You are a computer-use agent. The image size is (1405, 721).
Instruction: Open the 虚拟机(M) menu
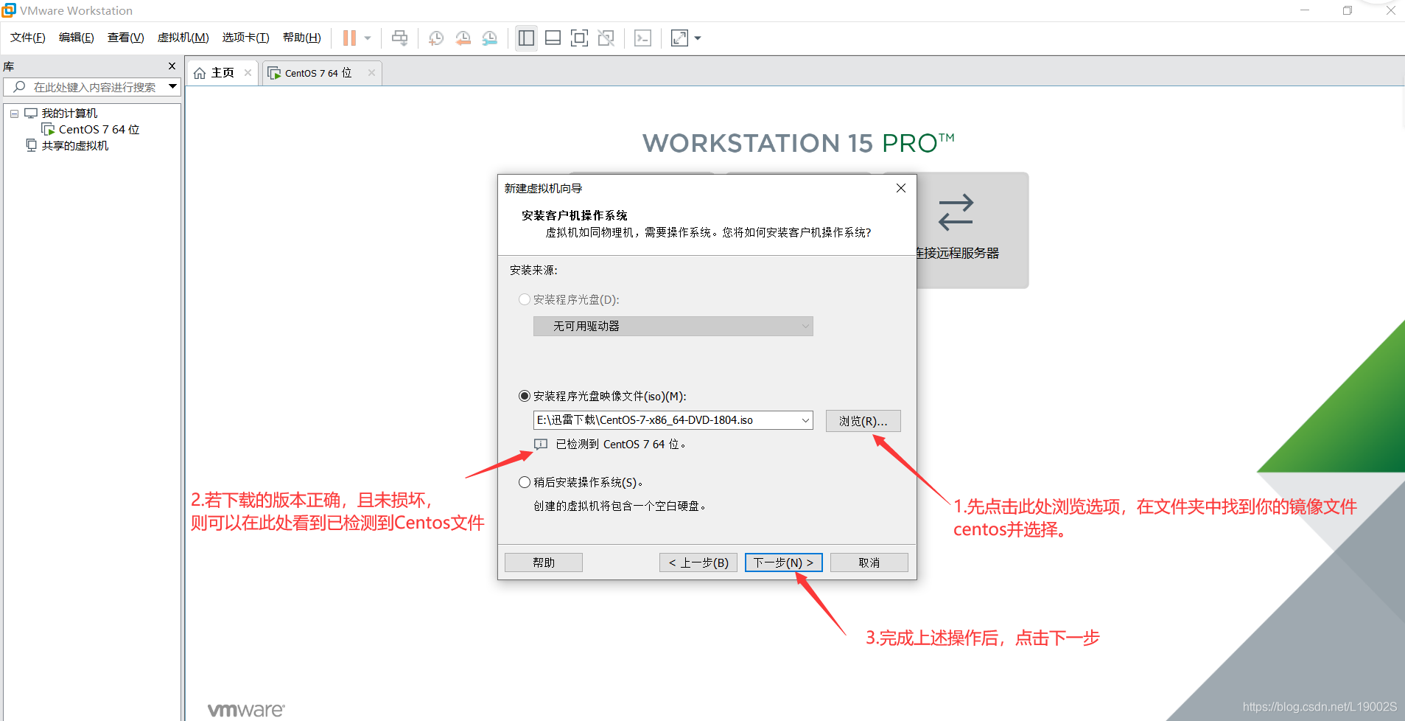(183, 38)
